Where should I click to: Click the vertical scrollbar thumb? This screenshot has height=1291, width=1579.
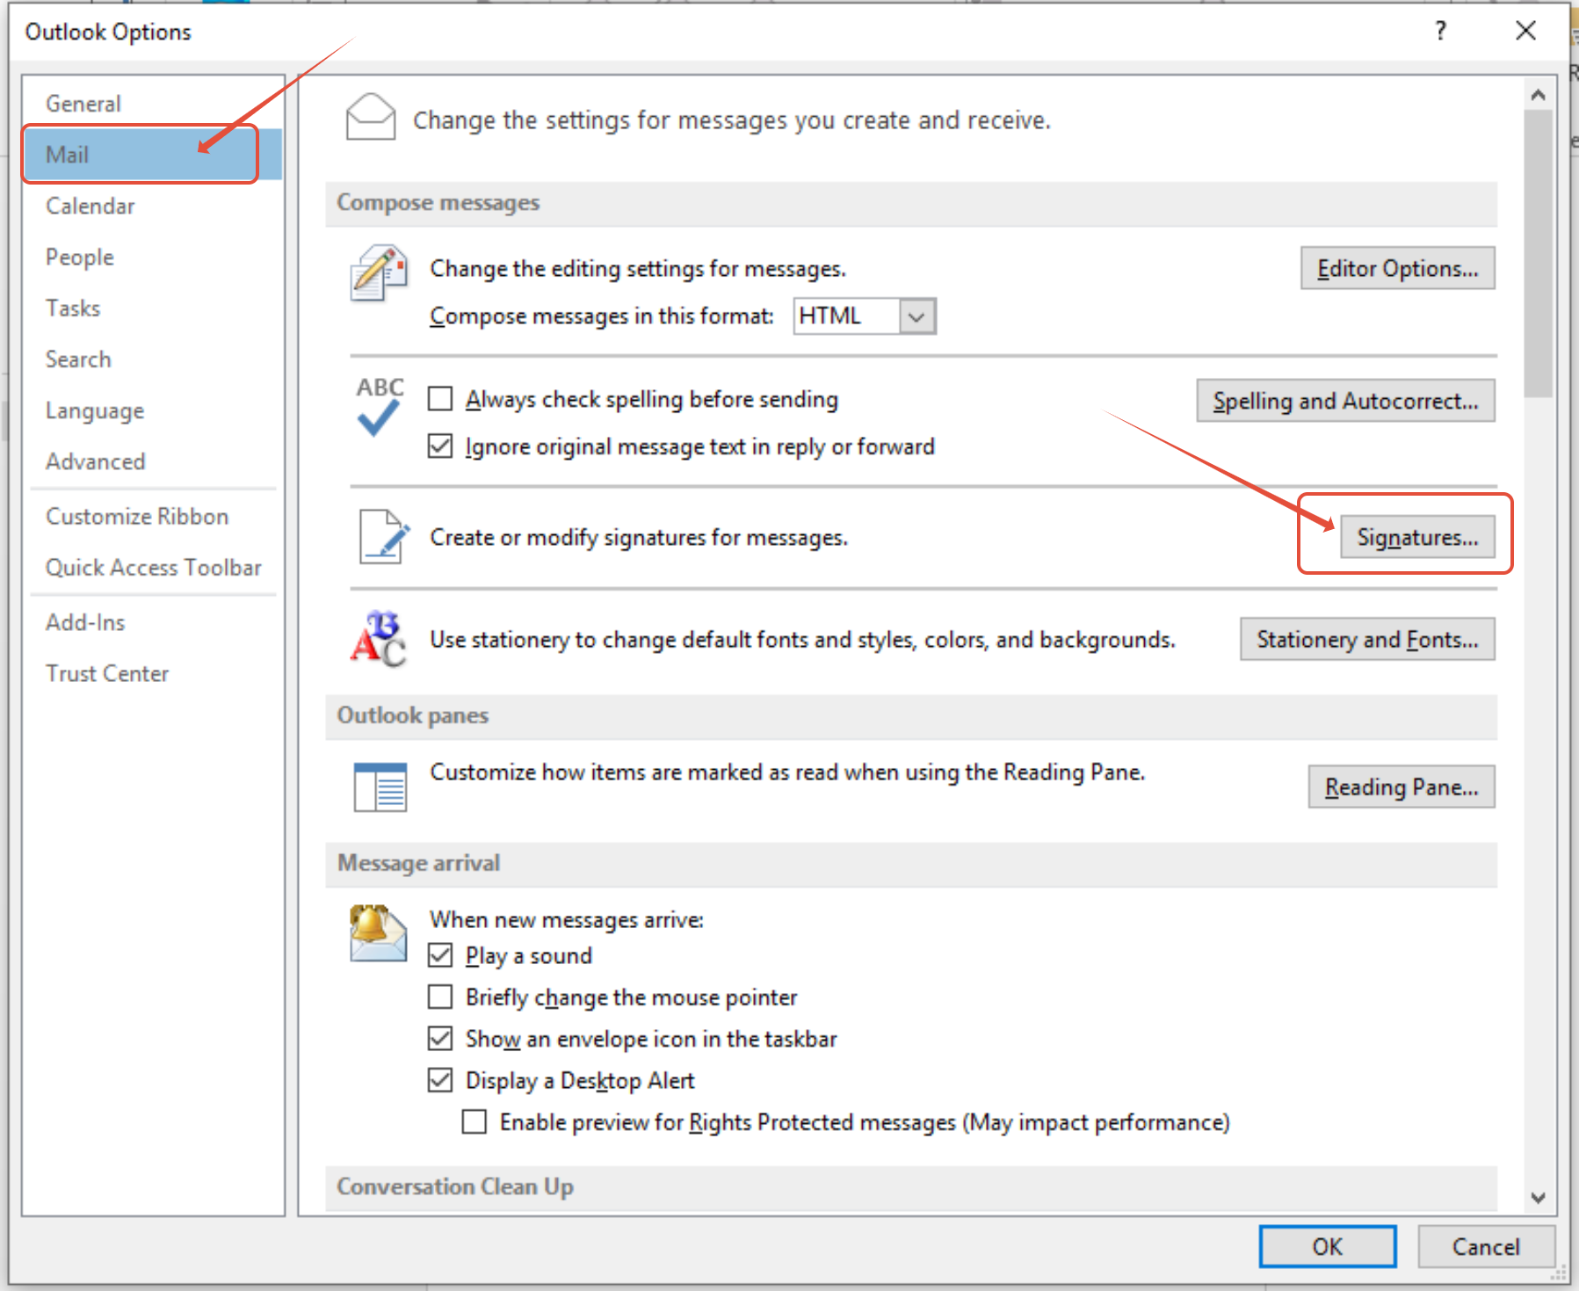(x=1538, y=253)
